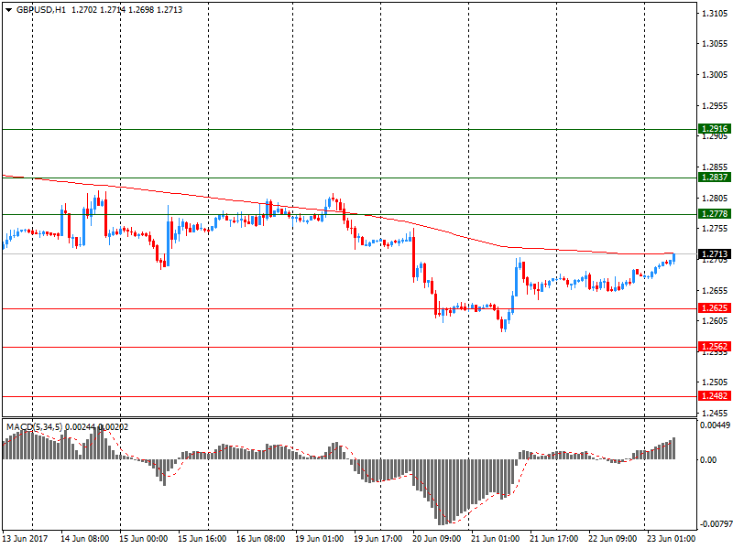This screenshot has height=549, width=733.
Task: Click the 23 Jun 01:00 time label
Action: click(x=672, y=538)
